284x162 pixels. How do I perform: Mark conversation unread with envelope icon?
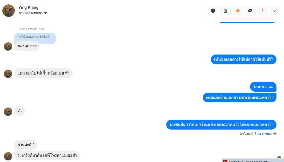click(250, 11)
